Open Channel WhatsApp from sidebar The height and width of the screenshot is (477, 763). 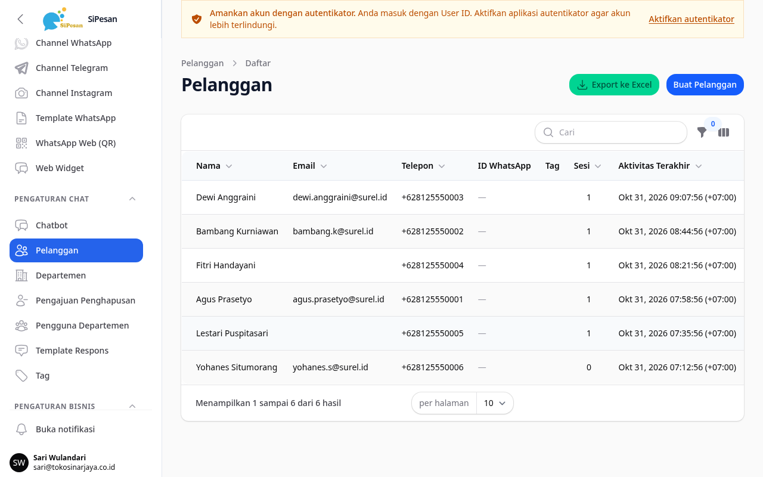point(76,43)
